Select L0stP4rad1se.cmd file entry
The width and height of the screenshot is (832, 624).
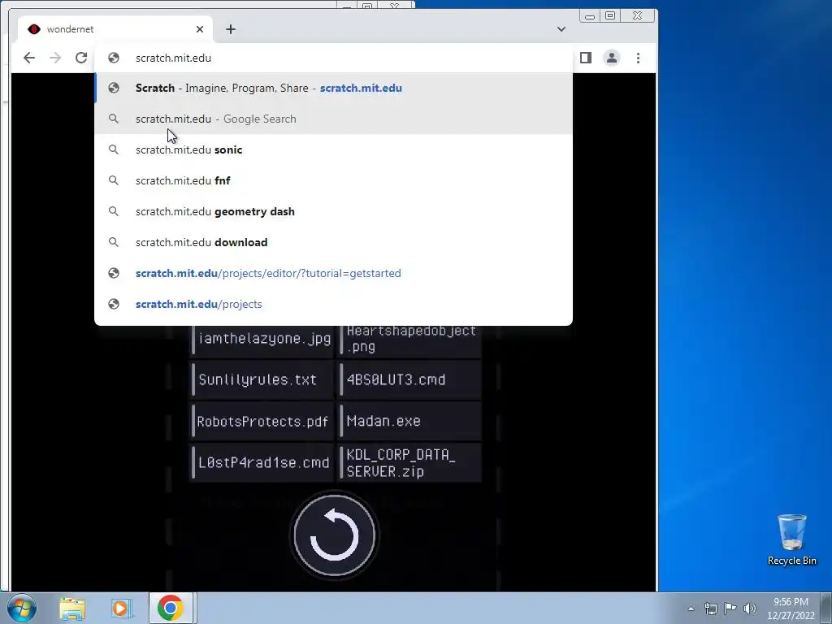tap(262, 462)
